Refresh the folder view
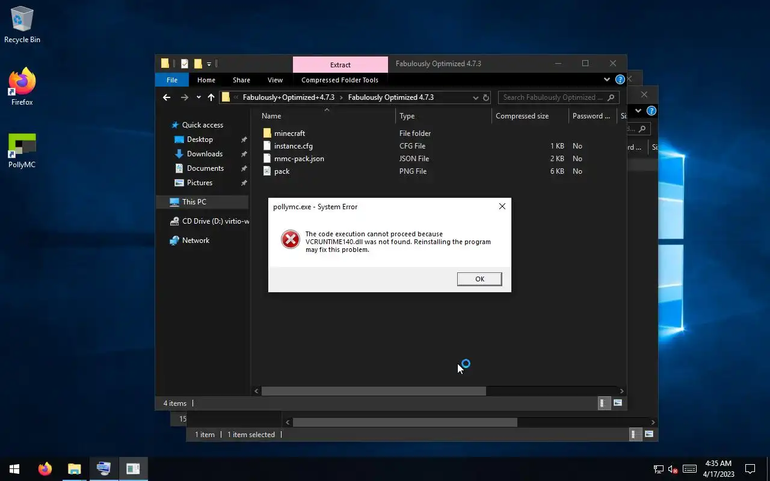 click(x=486, y=97)
